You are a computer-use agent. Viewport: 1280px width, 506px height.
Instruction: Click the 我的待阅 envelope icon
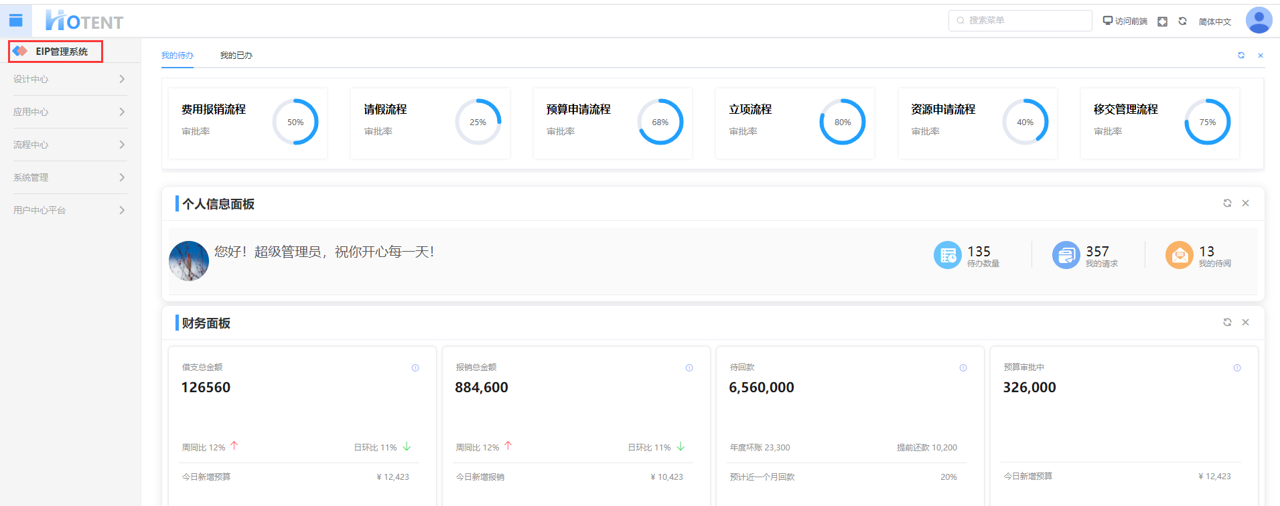1179,255
